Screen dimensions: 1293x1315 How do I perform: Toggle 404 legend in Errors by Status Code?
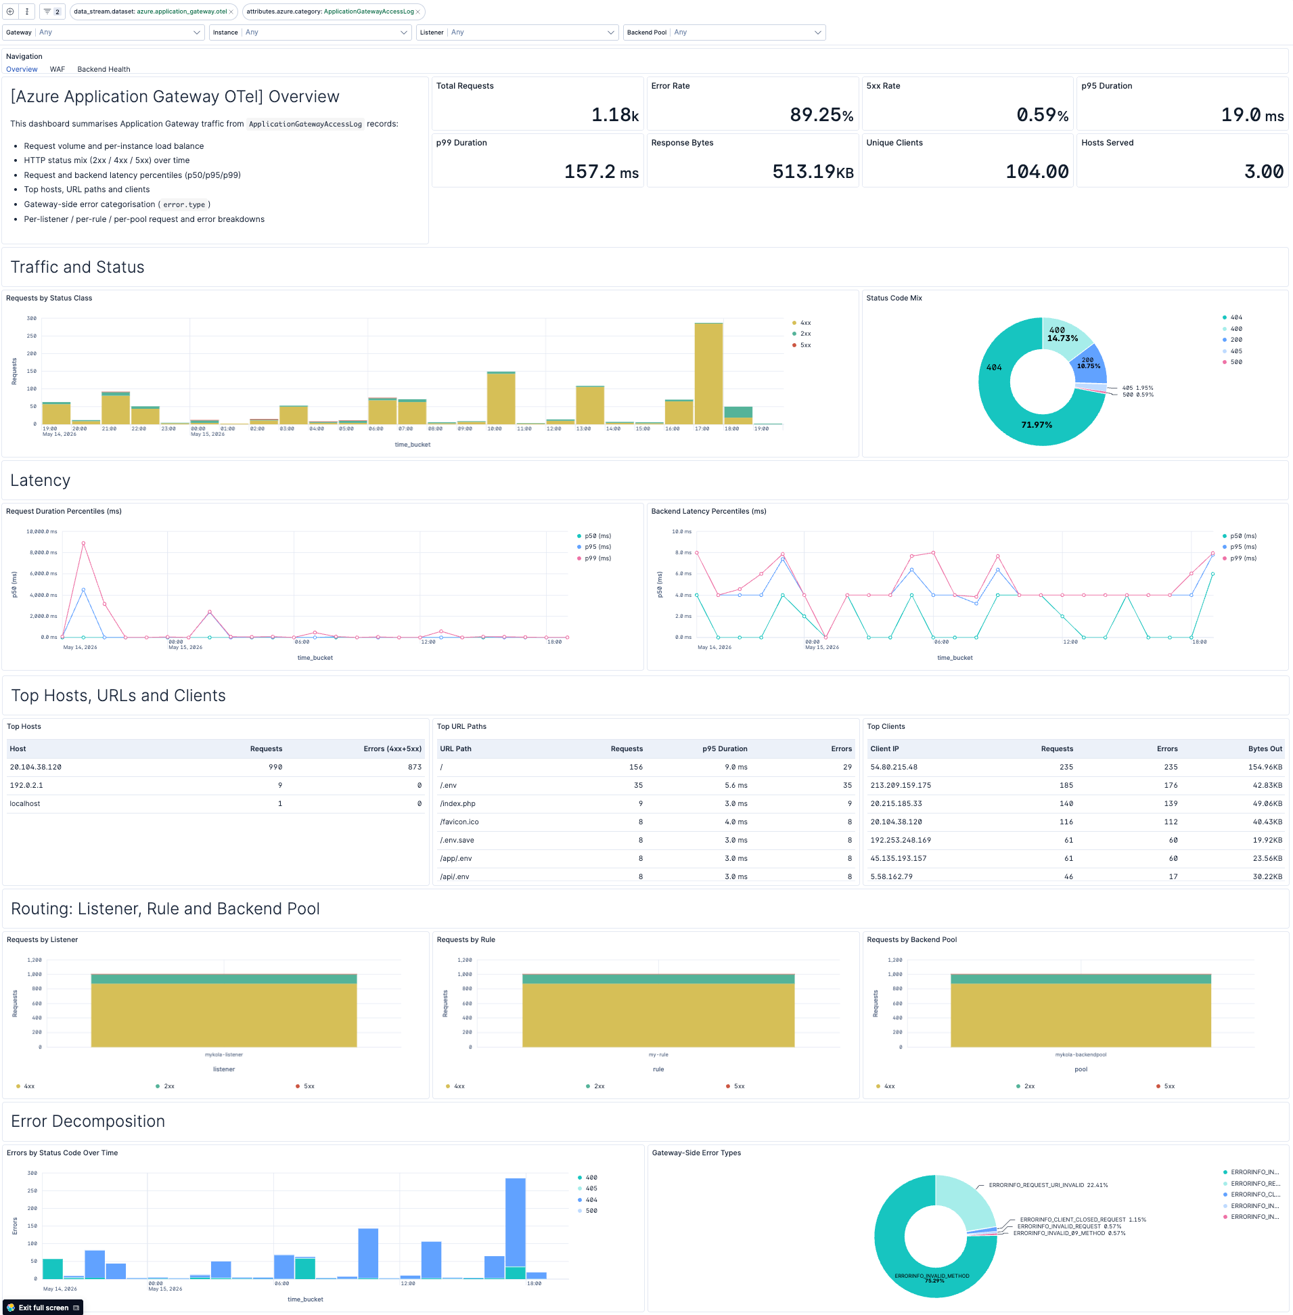(x=587, y=1199)
